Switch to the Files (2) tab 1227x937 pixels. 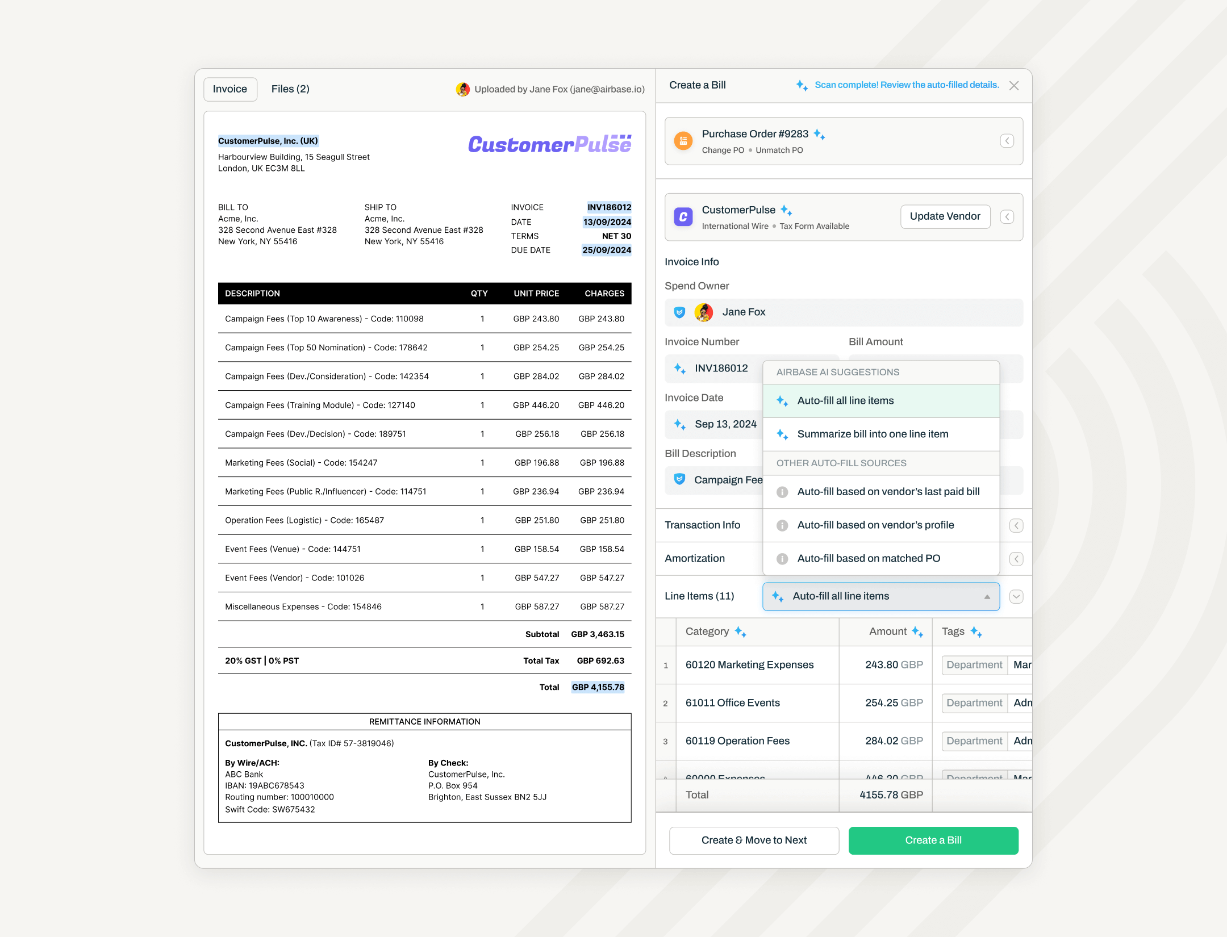[290, 90]
